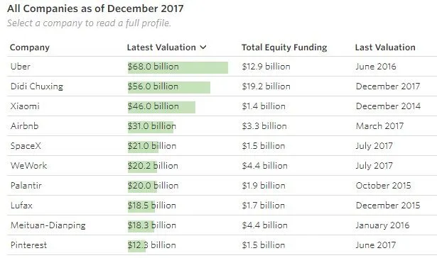The width and height of the screenshot is (437, 258).
Task: Click Pinterest's June 2017 last valuation cell
Action: click(x=376, y=245)
